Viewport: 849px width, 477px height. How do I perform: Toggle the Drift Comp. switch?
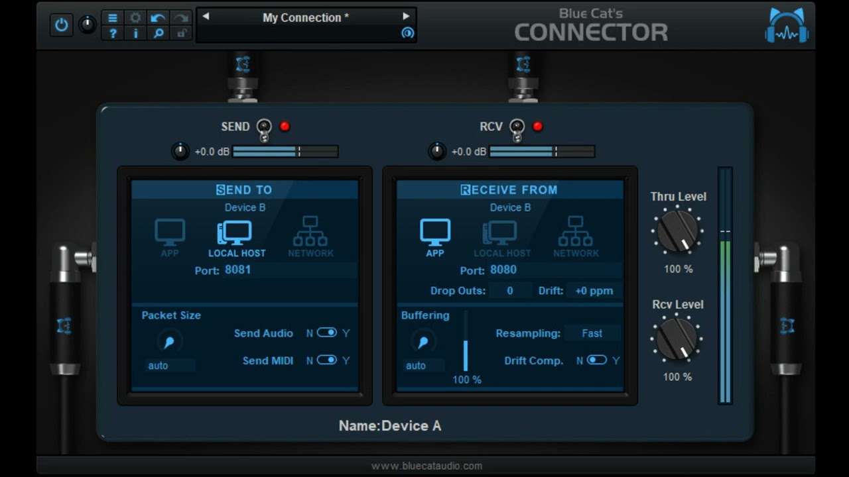tap(597, 360)
